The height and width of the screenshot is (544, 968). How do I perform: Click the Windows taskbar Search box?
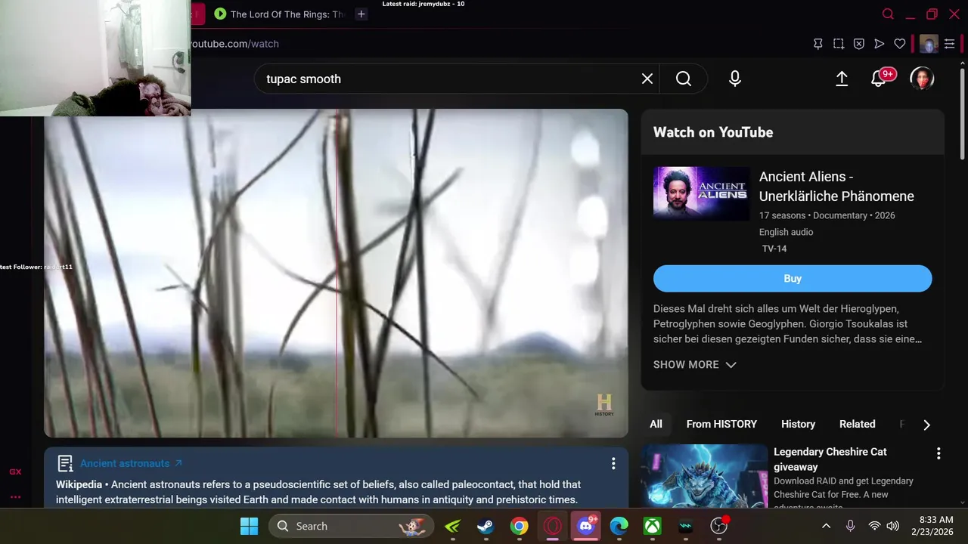[x=352, y=526]
